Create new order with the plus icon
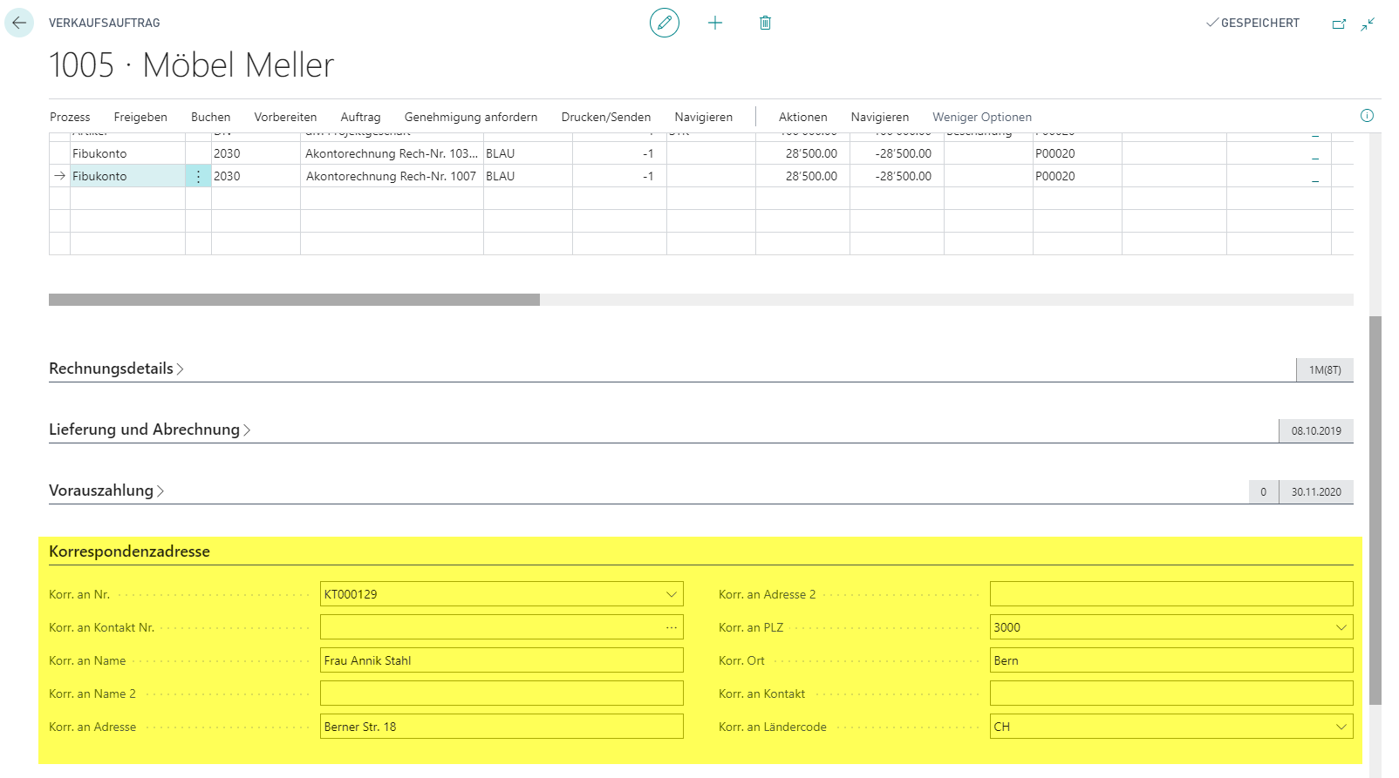Screen dimensions: 1399x778 [715, 23]
